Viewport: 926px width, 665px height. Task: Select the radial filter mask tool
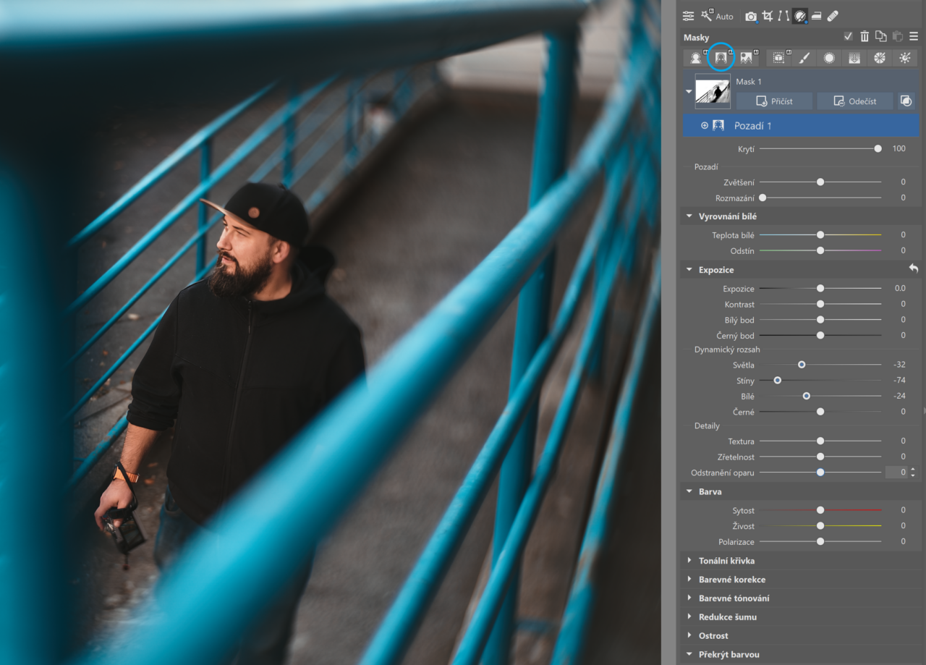pos(829,58)
